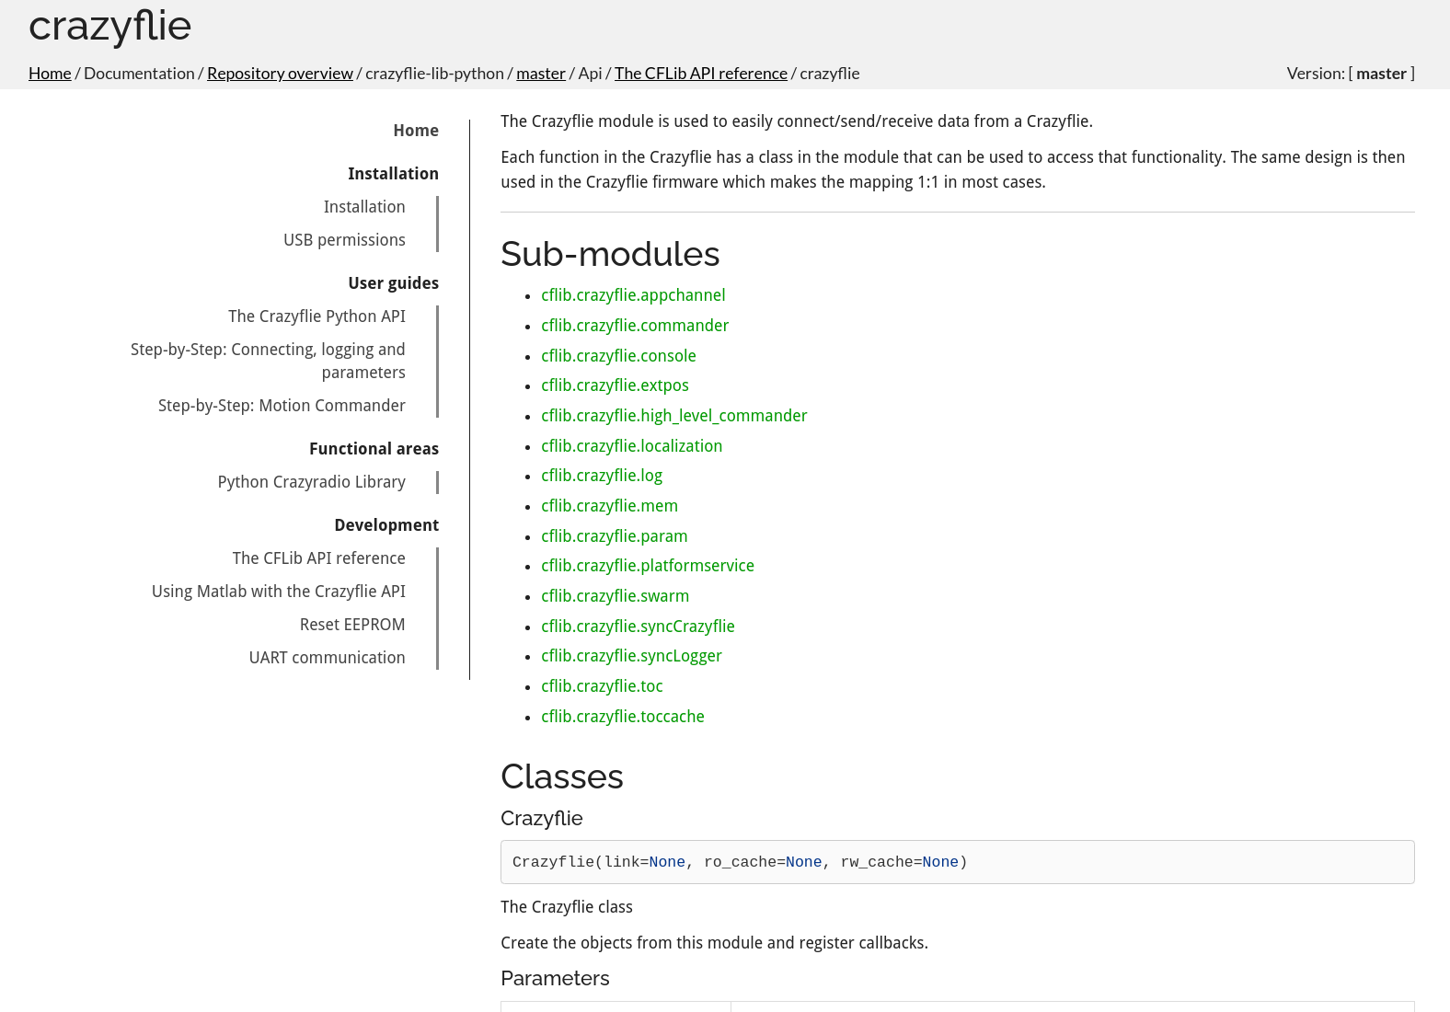The image size is (1450, 1012).
Task: Open the Installation sidebar page link
Action: (x=364, y=207)
